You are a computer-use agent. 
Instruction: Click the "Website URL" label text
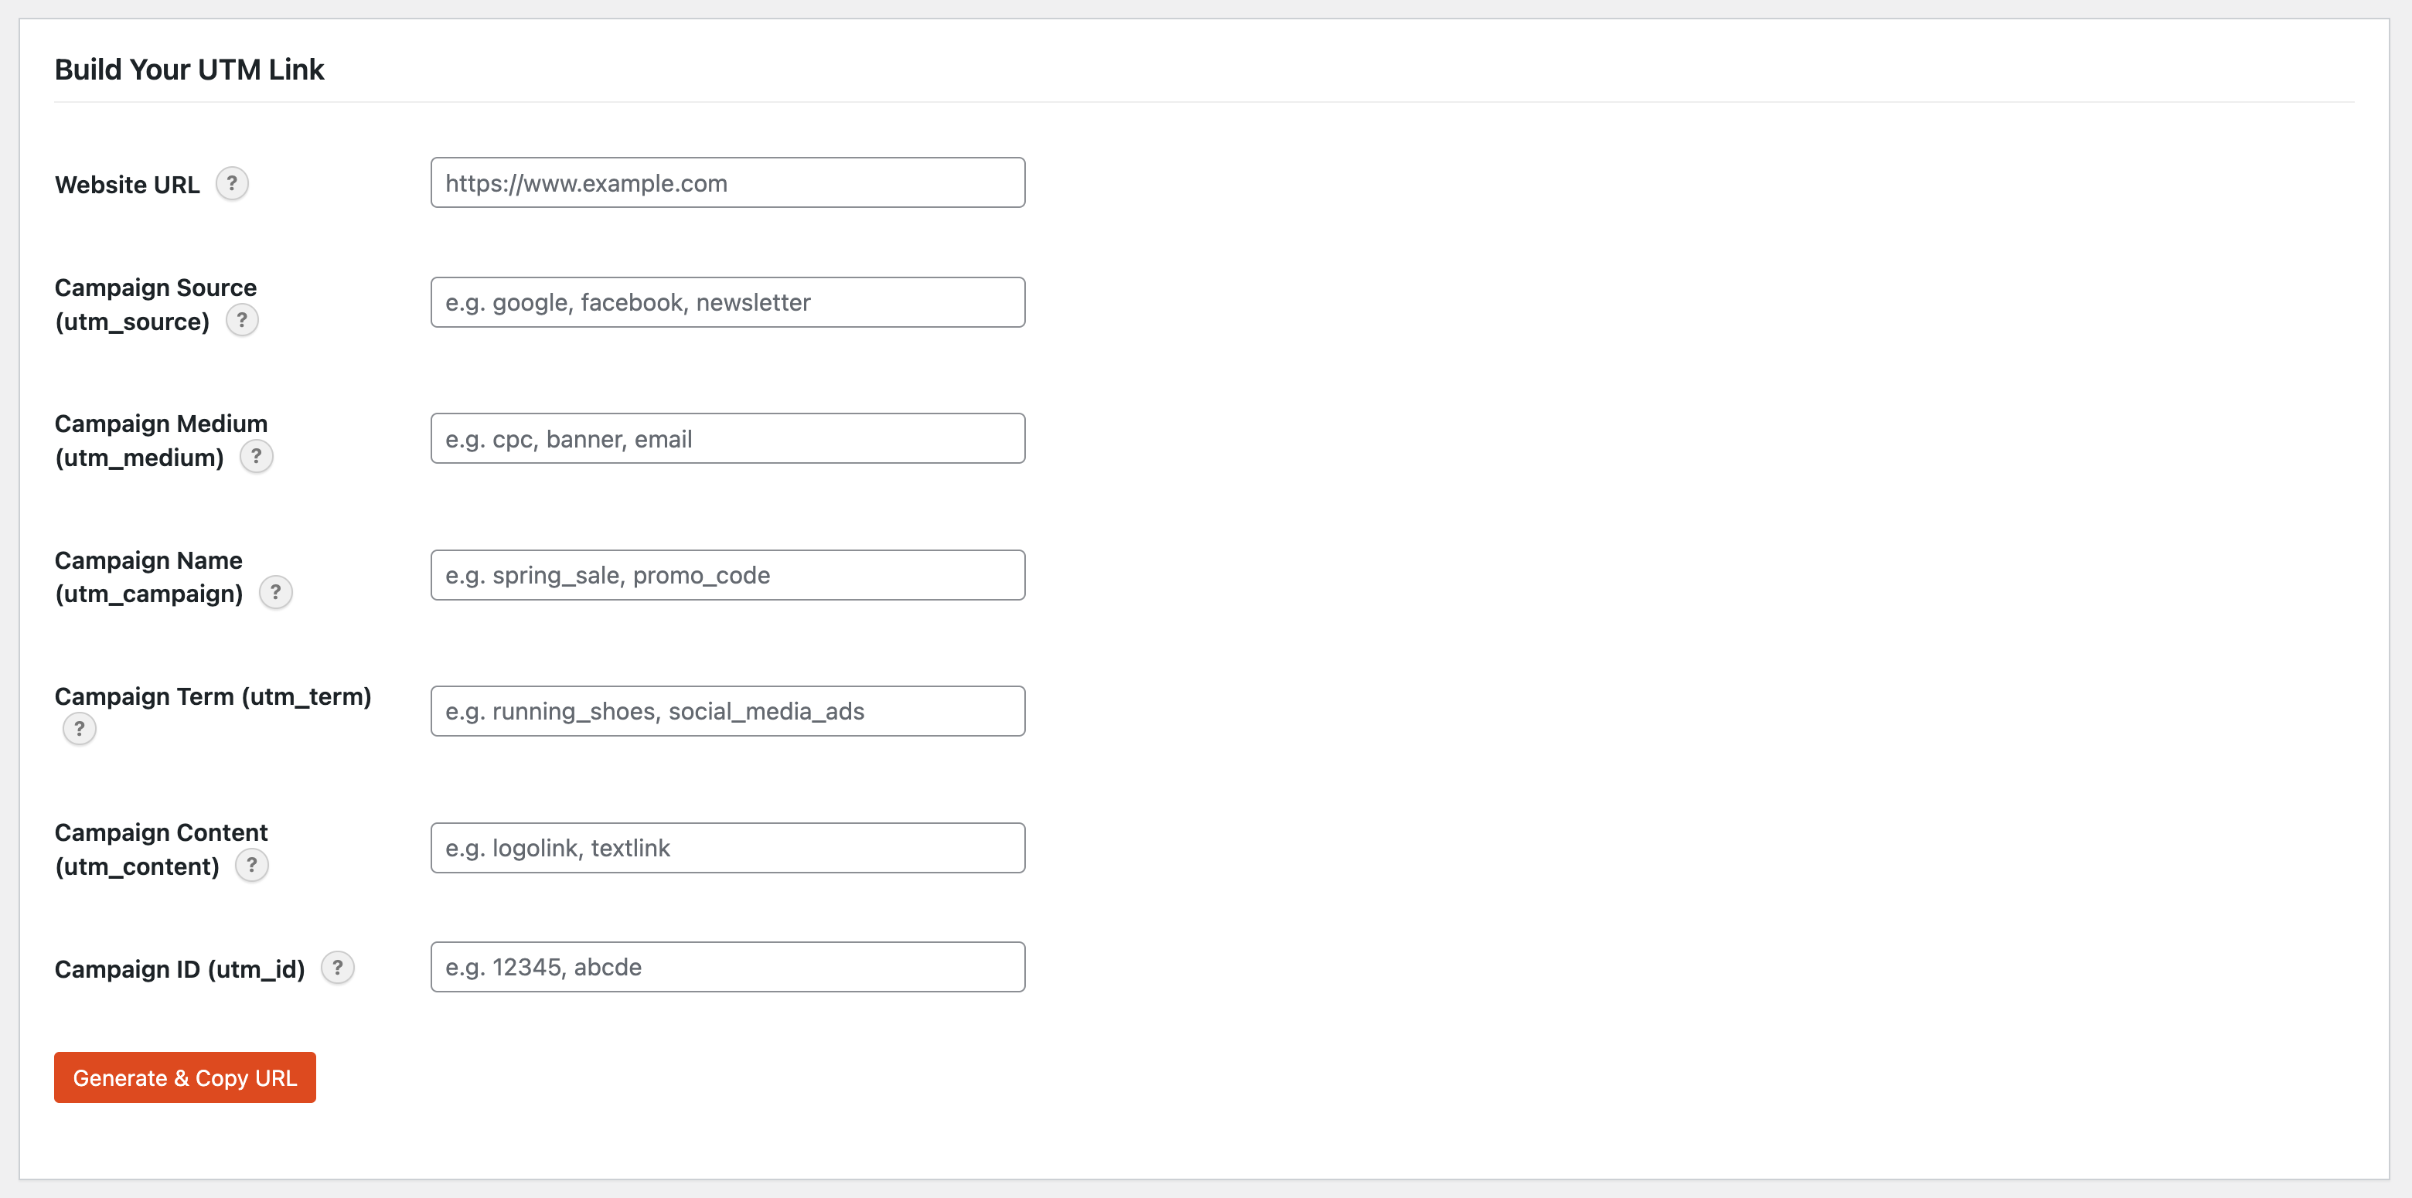click(128, 185)
